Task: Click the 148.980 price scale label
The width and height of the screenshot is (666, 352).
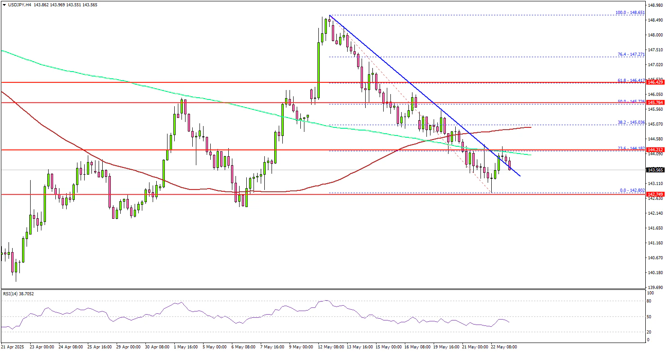Action: coord(655,5)
